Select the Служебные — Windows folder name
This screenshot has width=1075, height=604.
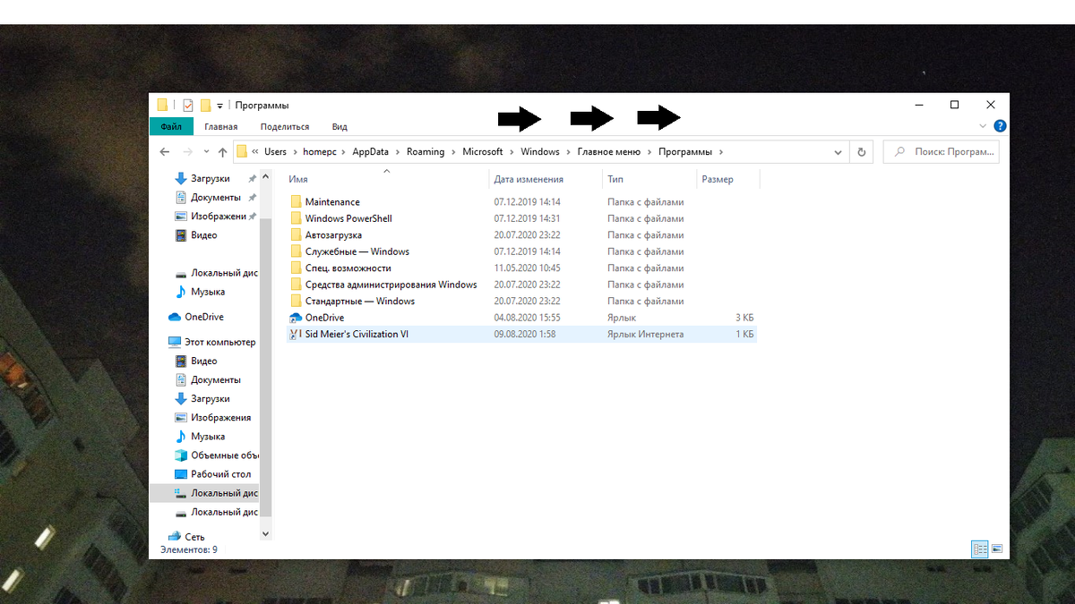click(357, 251)
